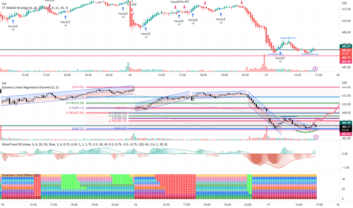Click the date 16 on bottom time axis
Image resolution: width=353 pixels, height=208 pixels.
pos(135,205)
